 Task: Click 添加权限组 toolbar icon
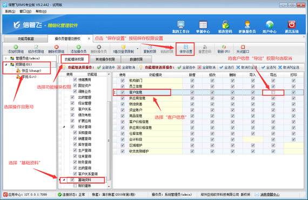[16, 47]
